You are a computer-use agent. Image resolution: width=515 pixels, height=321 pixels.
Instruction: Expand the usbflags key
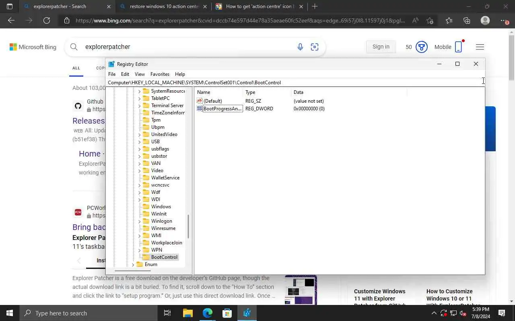140,149
